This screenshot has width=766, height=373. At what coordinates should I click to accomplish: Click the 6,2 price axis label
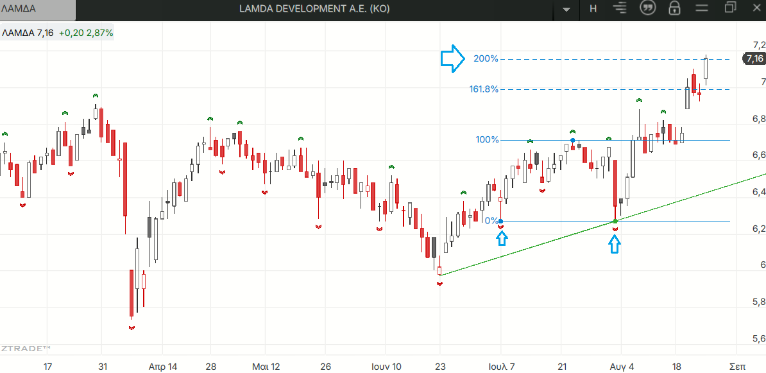click(760, 229)
